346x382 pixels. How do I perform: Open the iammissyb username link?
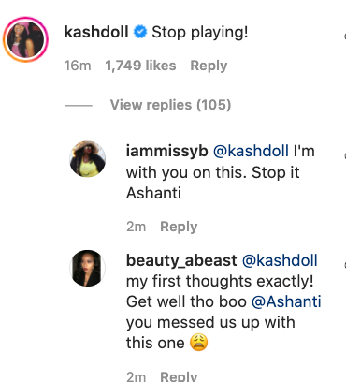[166, 151]
